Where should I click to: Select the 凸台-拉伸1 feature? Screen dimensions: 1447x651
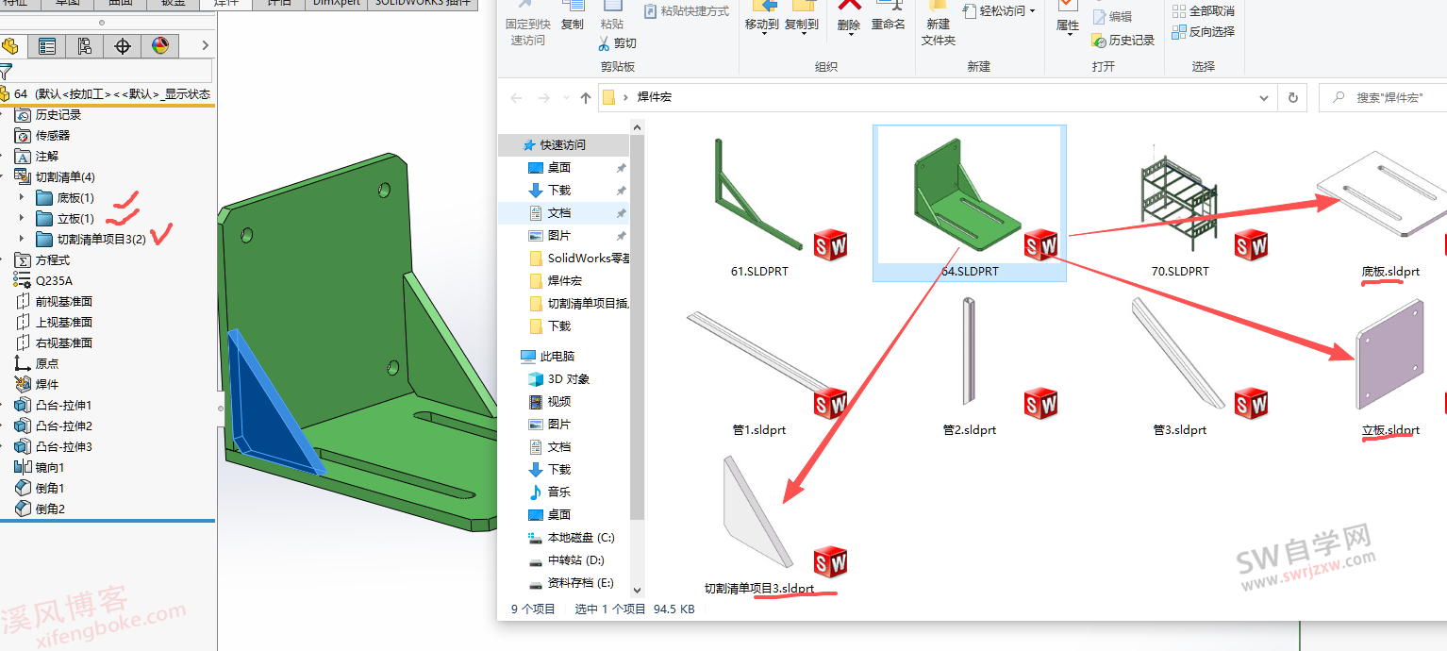(x=54, y=406)
